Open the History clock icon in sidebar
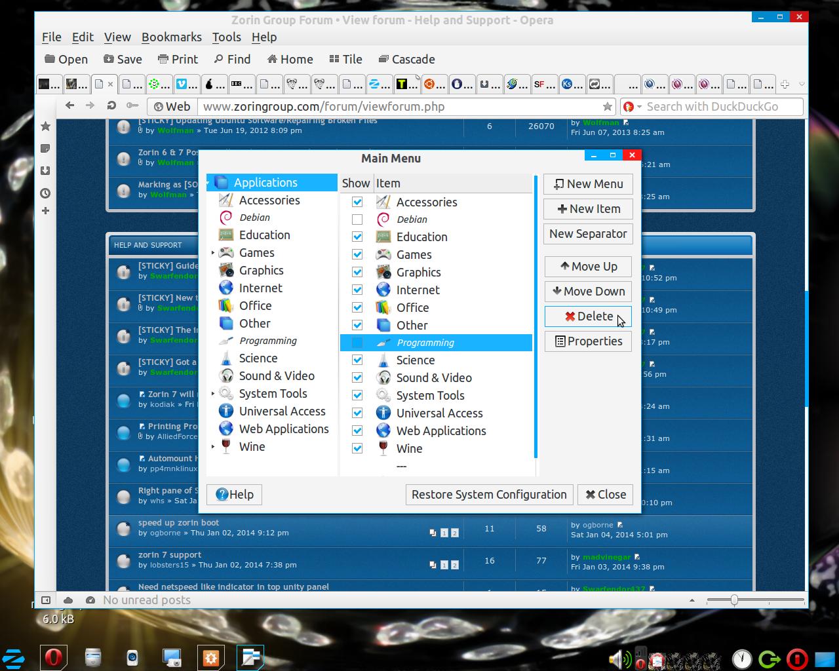 tap(45, 193)
